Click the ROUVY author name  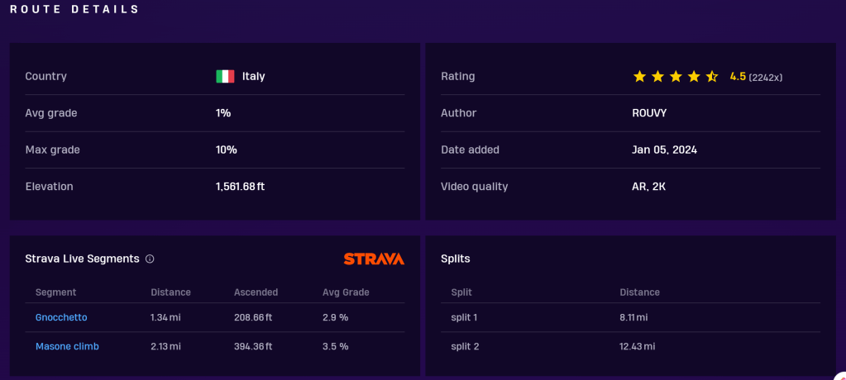pos(648,113)
